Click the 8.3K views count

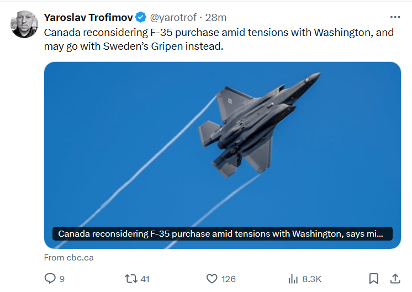point(311,279)
